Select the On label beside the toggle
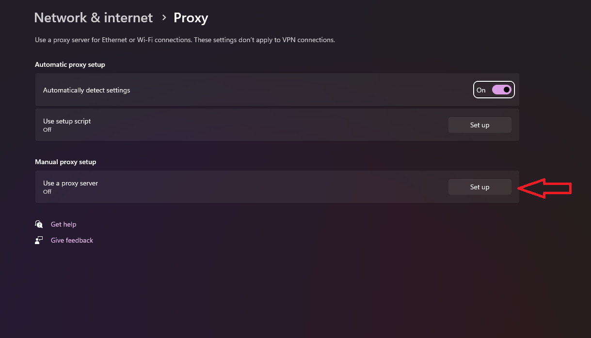Image resolution: width=591 pixels, height=338 pixels. 481,90
